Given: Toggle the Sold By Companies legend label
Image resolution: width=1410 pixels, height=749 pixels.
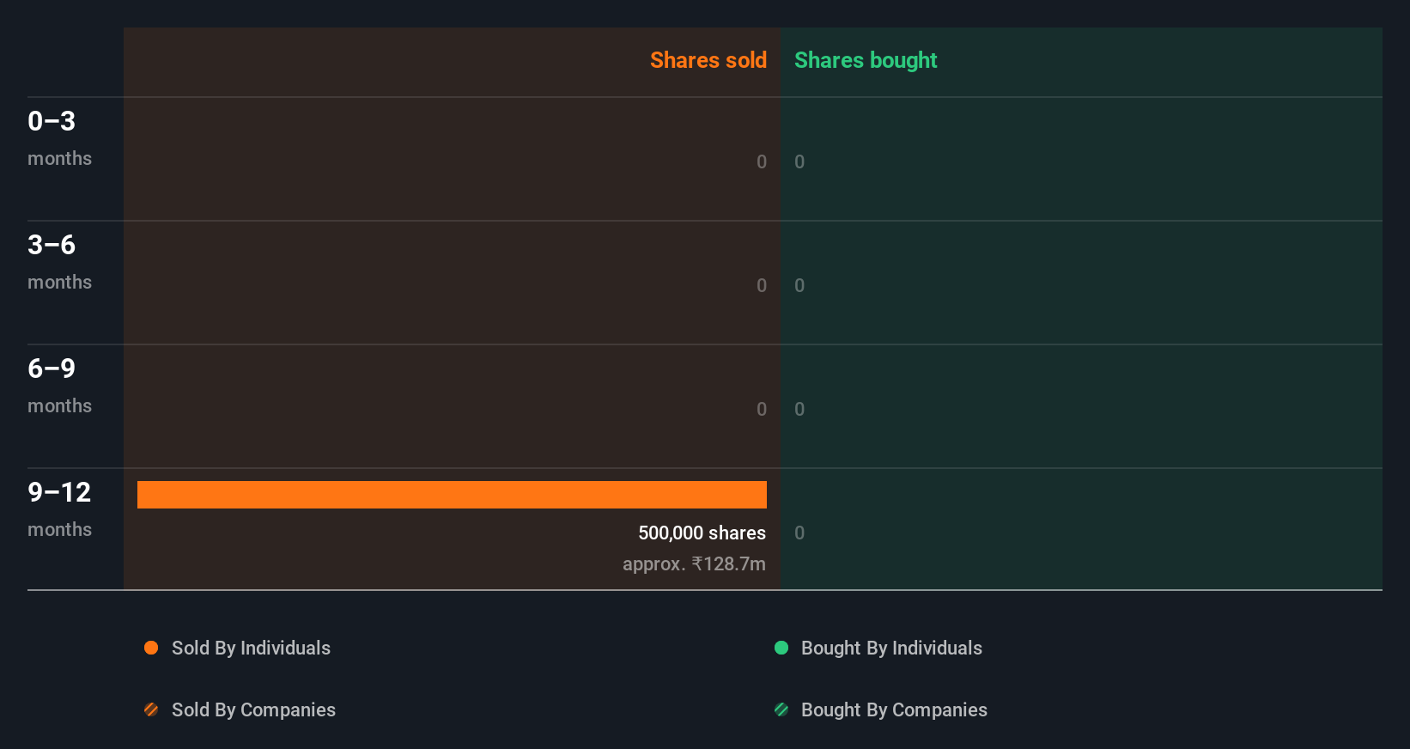Looking at the screenshot, I should click(253, 709).
